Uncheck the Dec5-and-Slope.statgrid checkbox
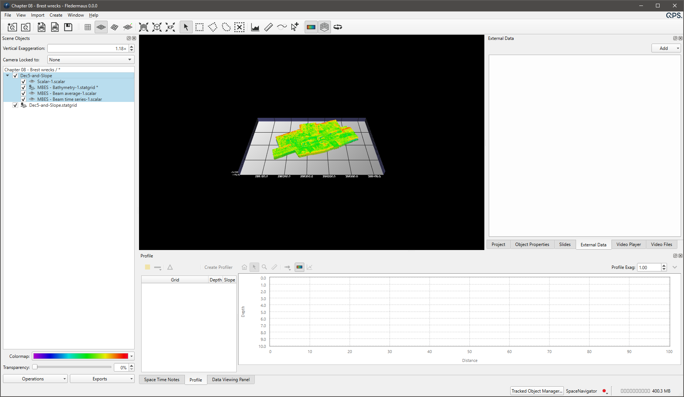 pos(15,105)
